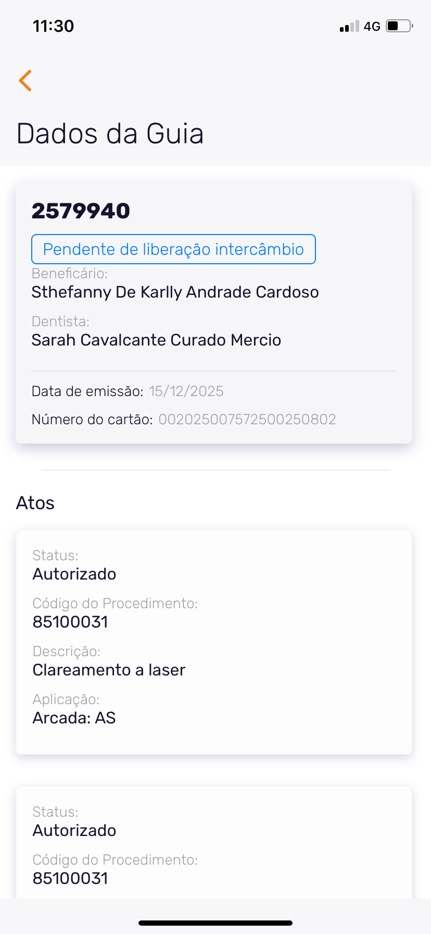The height and width of the screenshot is (934, 431).
Task: Tap first card's procedure code 85100031
Action: (x=70, y=622)
